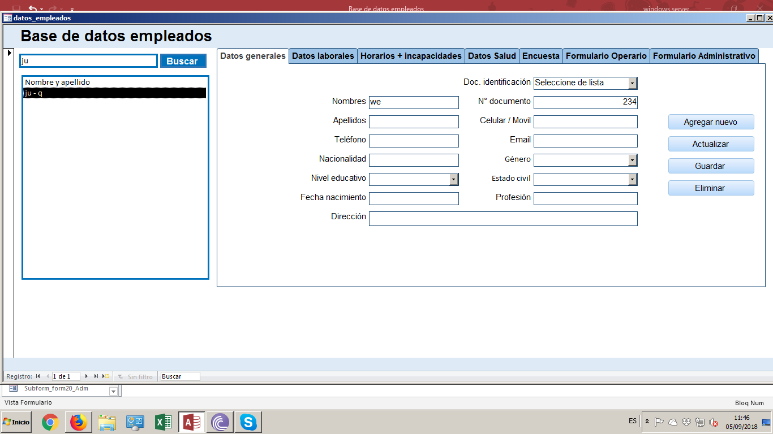Click the Undo arrow in title bar
Viewport: 773px width, 434px height.
(33, 8)
